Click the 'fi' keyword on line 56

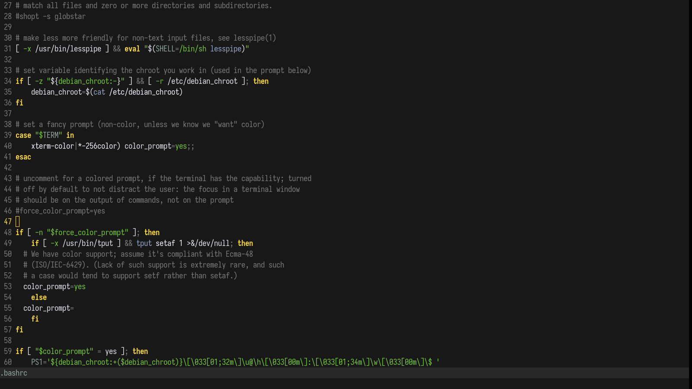(35, 319)
